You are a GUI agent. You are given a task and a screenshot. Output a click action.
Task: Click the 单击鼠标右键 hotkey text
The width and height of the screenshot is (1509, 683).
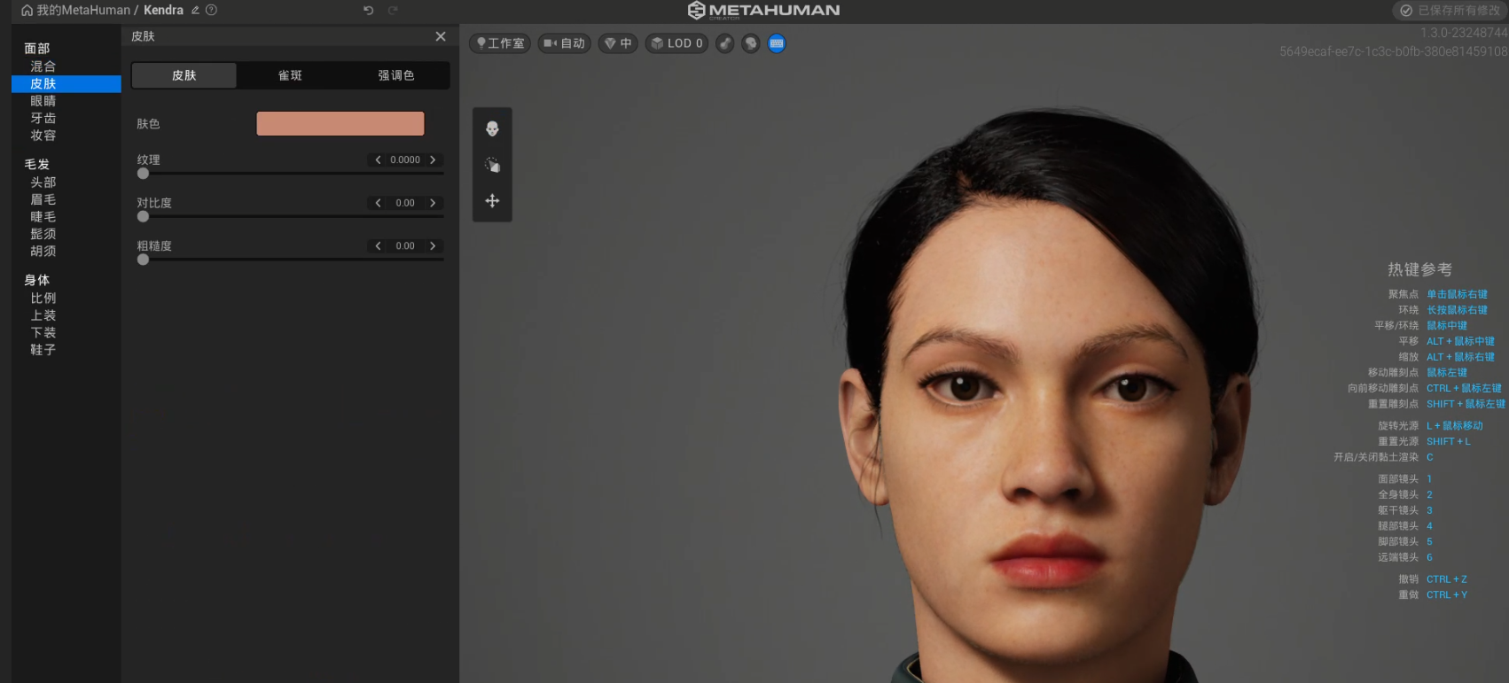pyautogui.click(x=1457, y=294)
